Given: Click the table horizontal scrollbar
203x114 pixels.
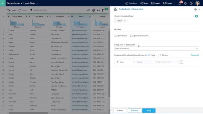Looking at the screenshot, I should pos(28,113).
